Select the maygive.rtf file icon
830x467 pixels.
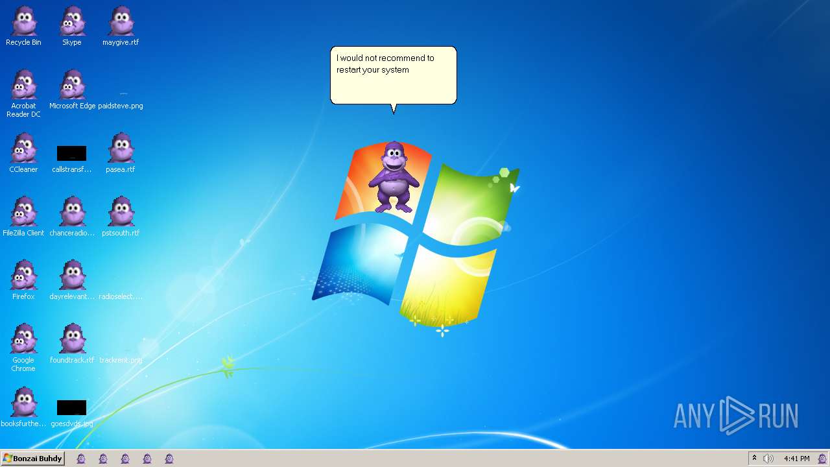[121, 27]
